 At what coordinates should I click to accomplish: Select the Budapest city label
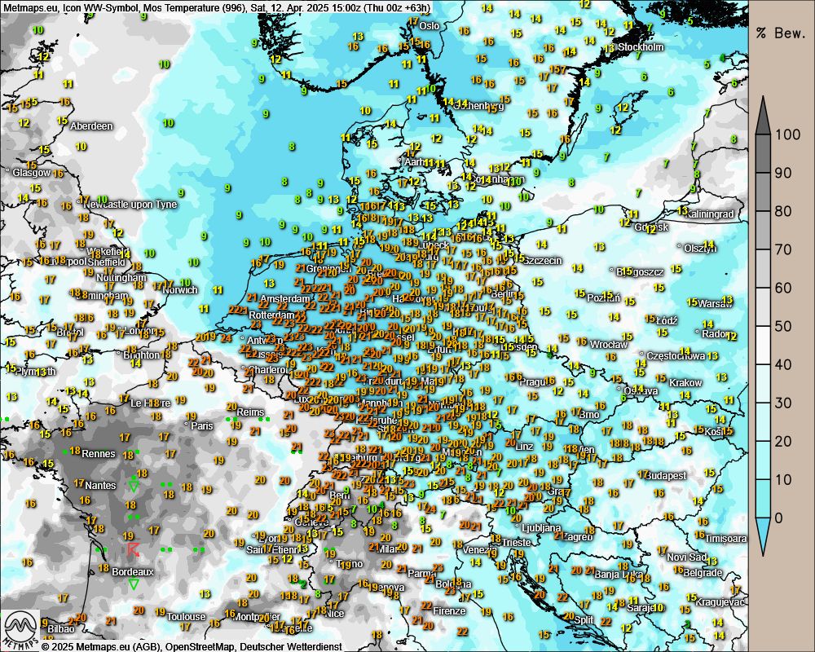coord(664,475)
